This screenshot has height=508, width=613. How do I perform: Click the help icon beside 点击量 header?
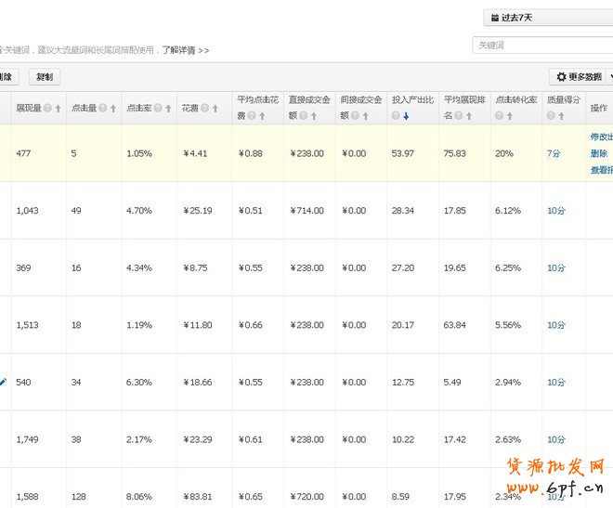(102, 109)
